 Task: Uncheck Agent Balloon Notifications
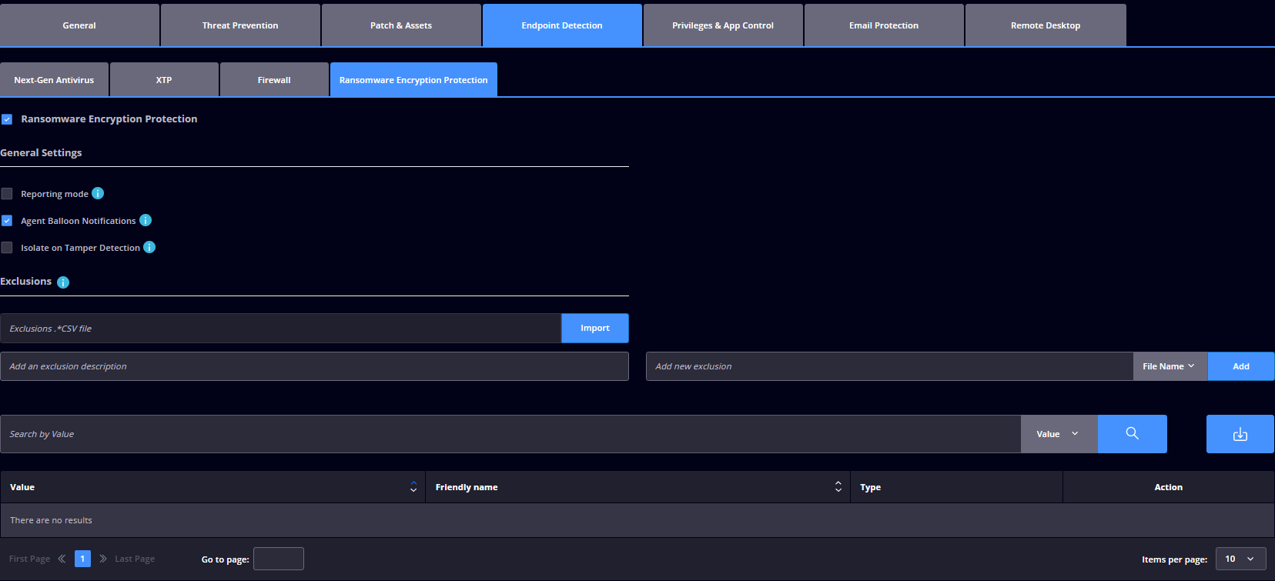(7, 221)
